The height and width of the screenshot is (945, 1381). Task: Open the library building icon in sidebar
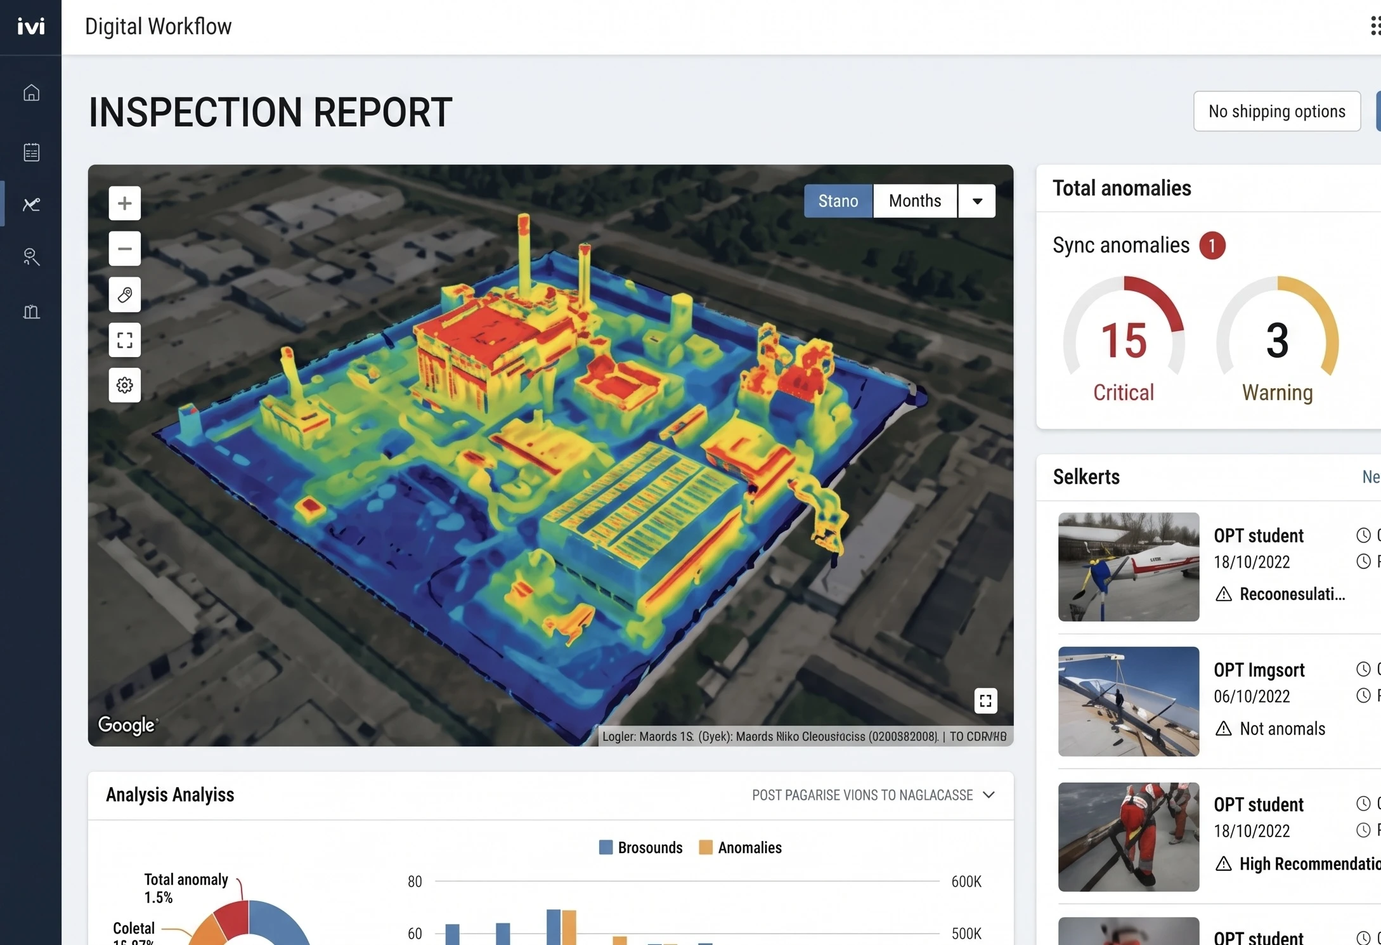click(31, 311)
